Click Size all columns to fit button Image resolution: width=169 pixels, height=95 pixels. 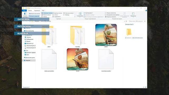[x=93, y=17]
